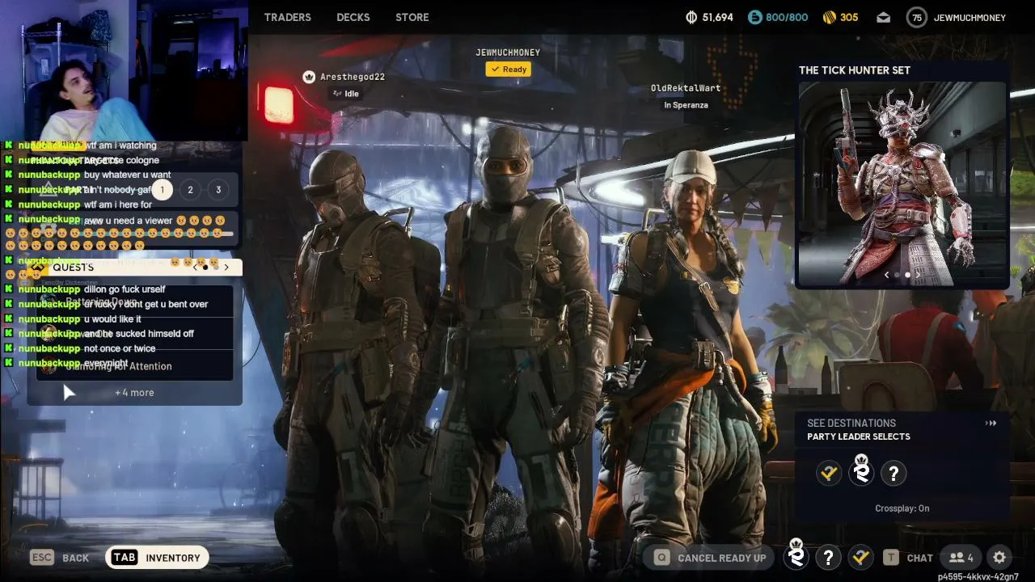Click the crowned party leader icon in destinations panel

(x=861, y=471)
